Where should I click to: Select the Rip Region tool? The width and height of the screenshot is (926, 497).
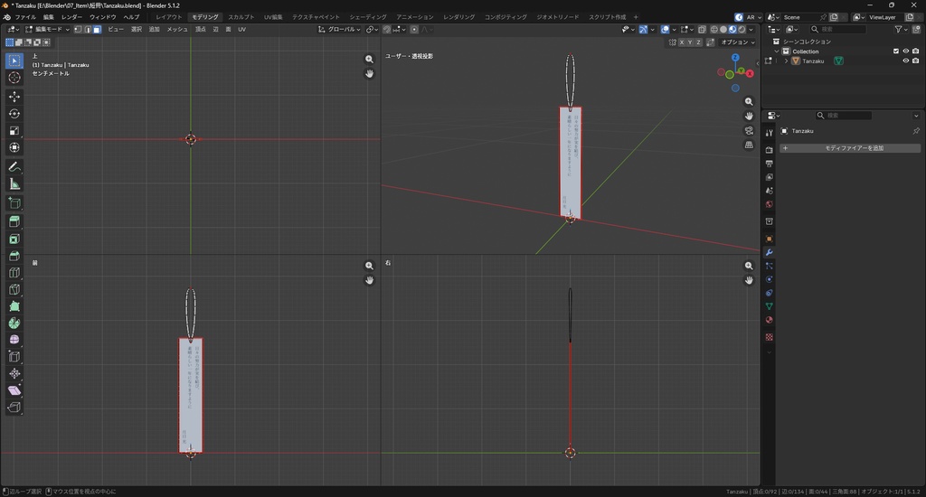14,408
